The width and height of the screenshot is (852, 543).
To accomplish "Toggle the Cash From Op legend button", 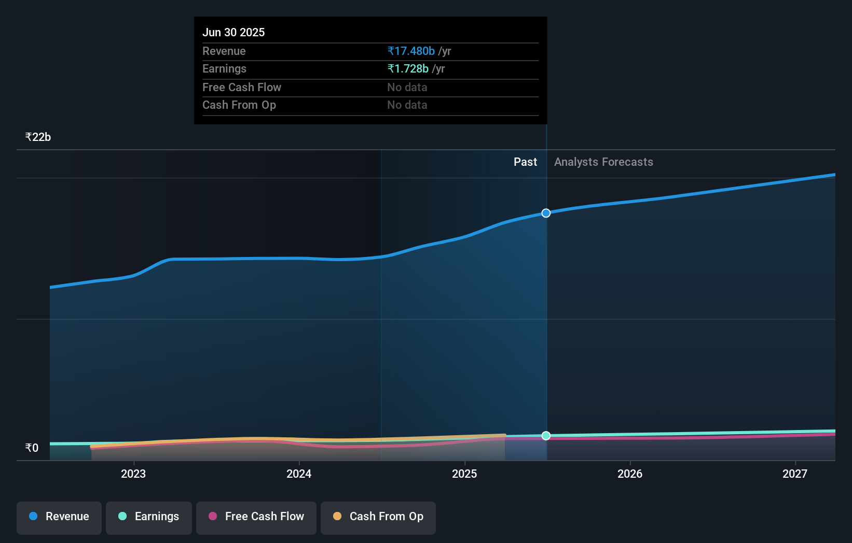I will [x=378, y=518].
